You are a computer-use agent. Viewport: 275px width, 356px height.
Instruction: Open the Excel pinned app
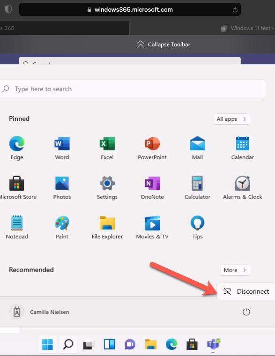pos(107,148)
